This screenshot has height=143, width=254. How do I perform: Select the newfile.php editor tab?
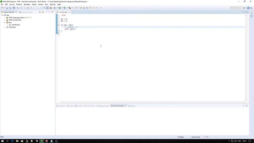[x=63, y=12]
